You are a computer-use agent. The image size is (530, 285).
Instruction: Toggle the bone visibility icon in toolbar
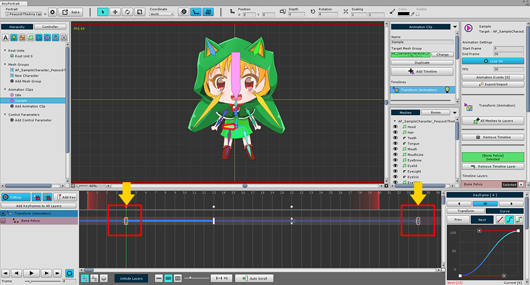pos(196,12)
